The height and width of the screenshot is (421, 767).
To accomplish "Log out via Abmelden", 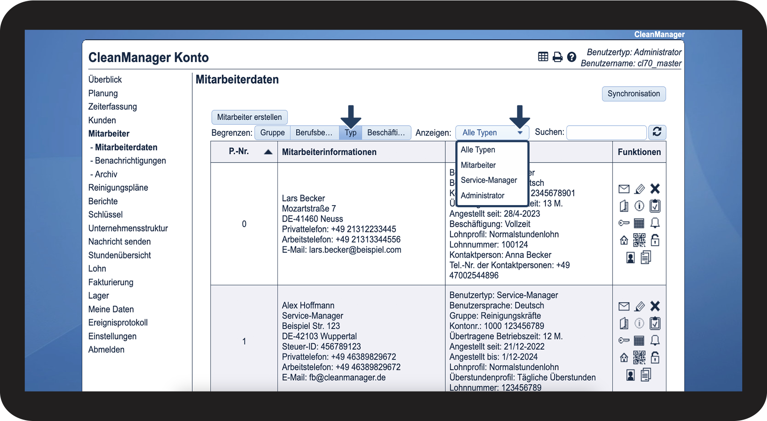I will click(106, 349).
